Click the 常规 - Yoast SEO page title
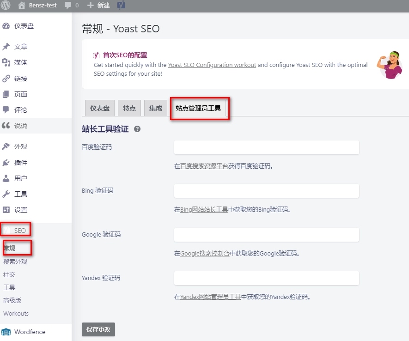Image resolution: width=409 pixels, height=341 pixels. 121,29
